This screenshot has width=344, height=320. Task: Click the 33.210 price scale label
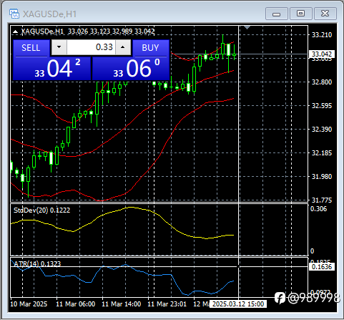click(322, 35)
